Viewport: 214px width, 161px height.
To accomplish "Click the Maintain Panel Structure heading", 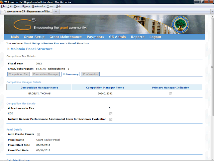I will click(32, 49).
